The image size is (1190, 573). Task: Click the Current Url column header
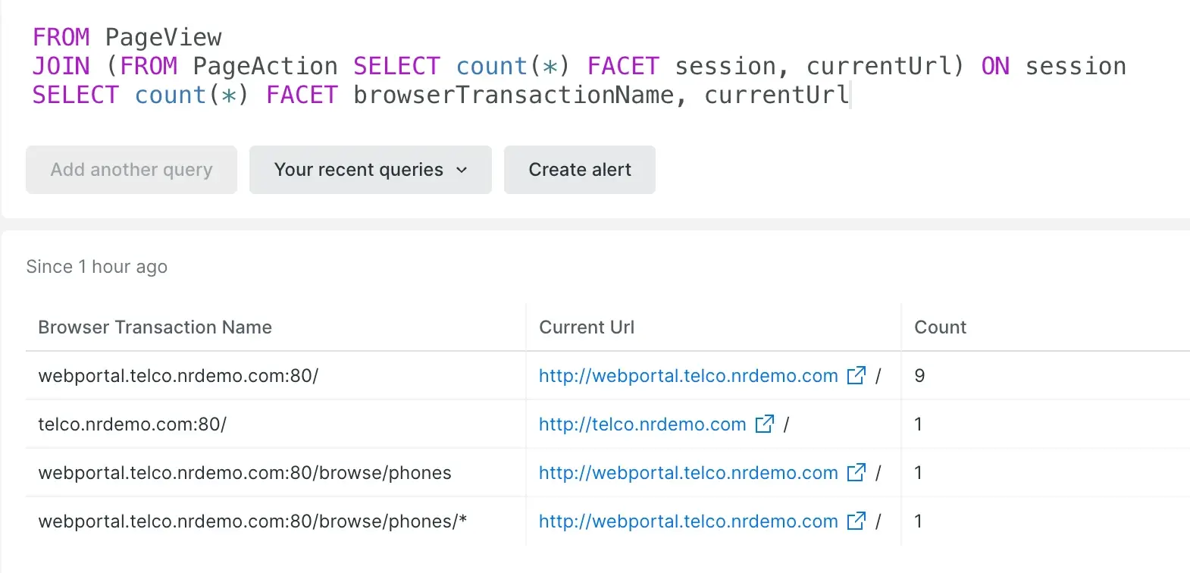click(586, 327)
